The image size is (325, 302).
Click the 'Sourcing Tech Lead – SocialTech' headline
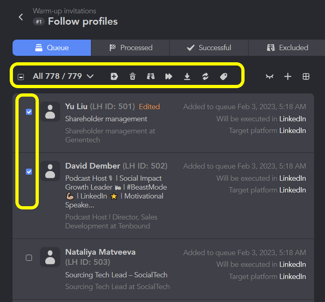(116, 275)
